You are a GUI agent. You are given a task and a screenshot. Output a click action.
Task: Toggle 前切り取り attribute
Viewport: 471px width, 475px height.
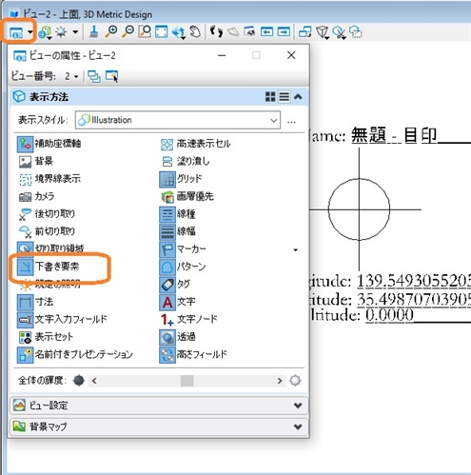[47, 231]
